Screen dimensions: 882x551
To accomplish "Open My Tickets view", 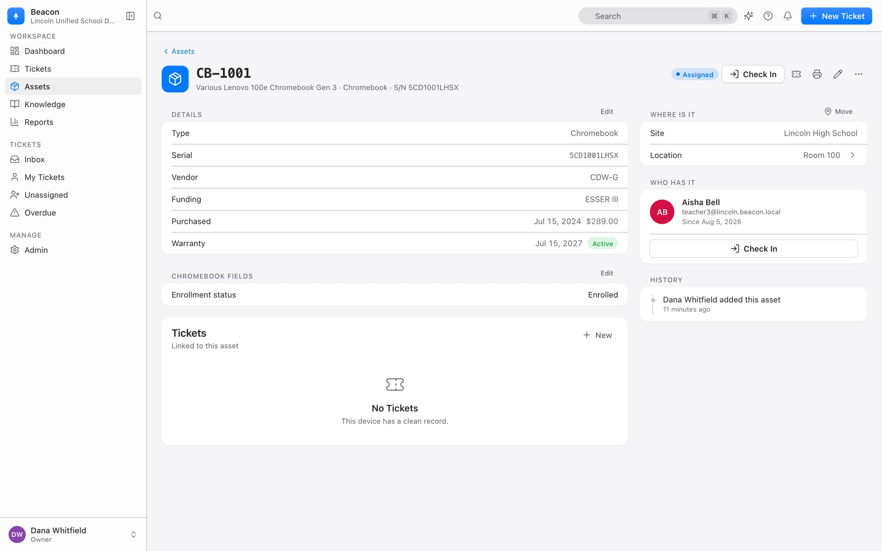I will 73,177.
